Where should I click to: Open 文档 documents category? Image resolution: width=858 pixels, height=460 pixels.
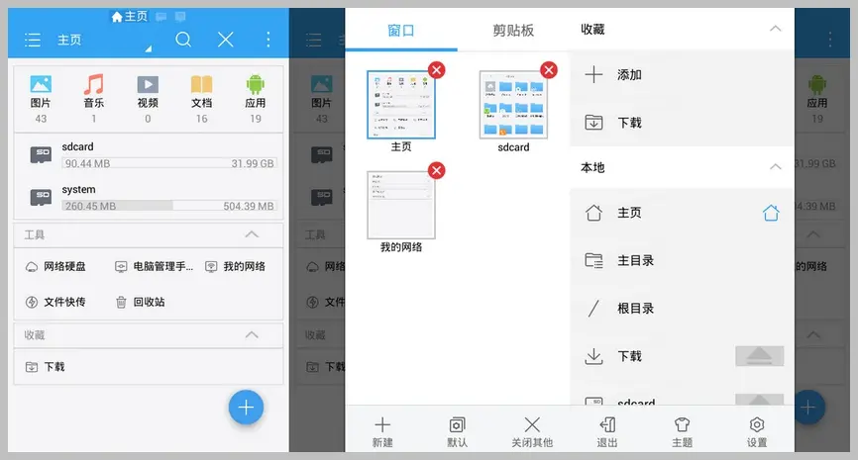coord(201,99)
